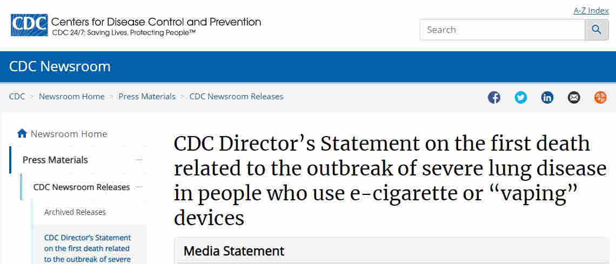Collapse the CDC Newsroom Releases section
The image size is (616, 264).
139,187
